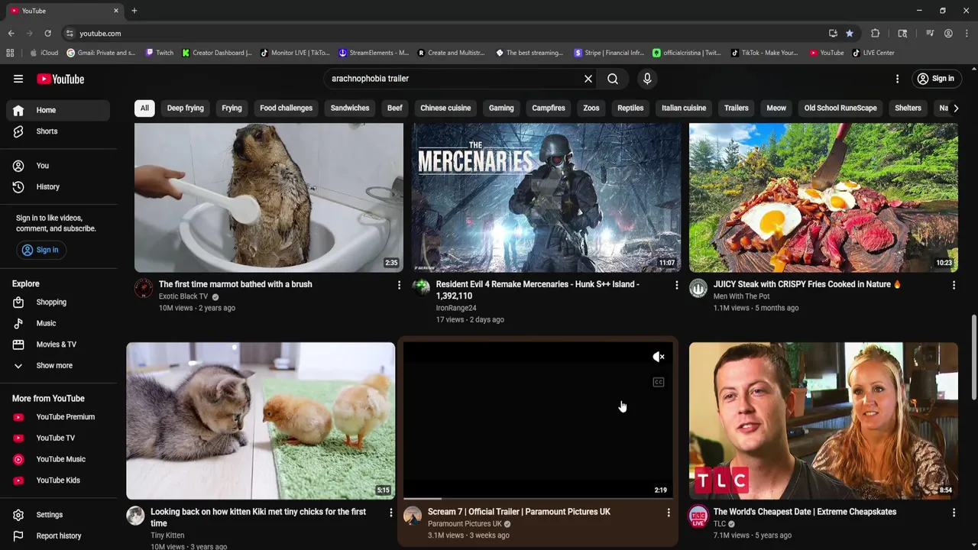
Task: Seek on the Scream 7 preview progress bar
Action: (x=538, y=498)
